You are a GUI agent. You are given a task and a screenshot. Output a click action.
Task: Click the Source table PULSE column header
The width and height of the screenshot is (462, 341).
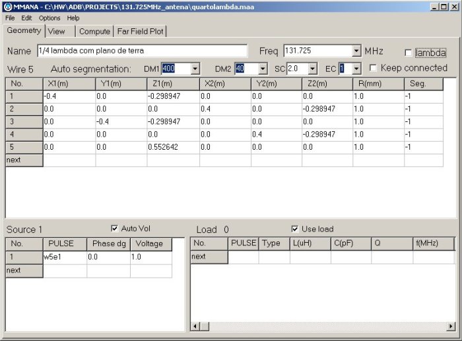[x=65, y=244]
